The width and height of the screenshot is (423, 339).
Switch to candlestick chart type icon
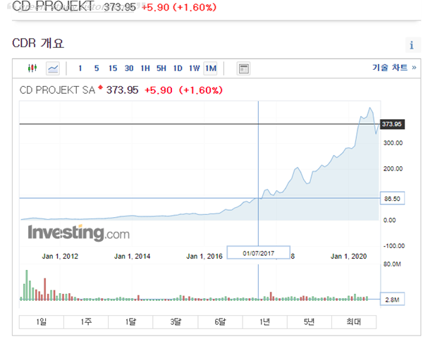click(x=32, y=68)
